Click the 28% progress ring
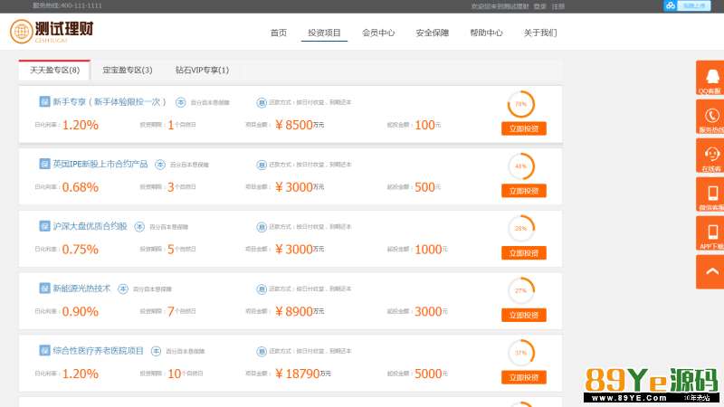This screenshot has width=724, height=407. point(521,229)
